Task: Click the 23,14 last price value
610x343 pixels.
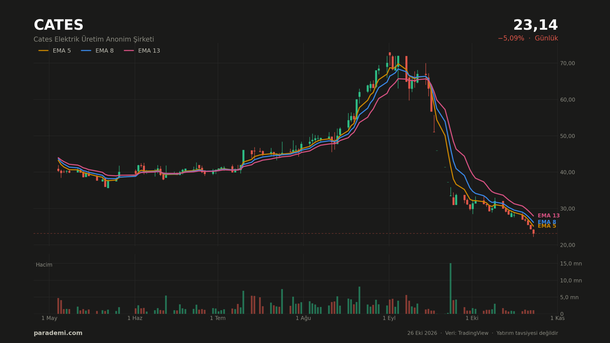Action: [535, 25]
